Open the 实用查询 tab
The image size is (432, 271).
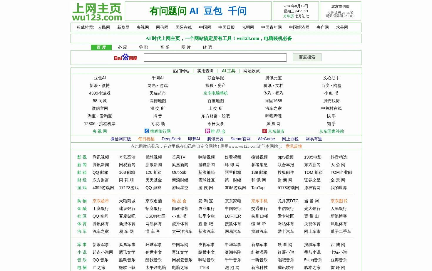click(205, 71)
